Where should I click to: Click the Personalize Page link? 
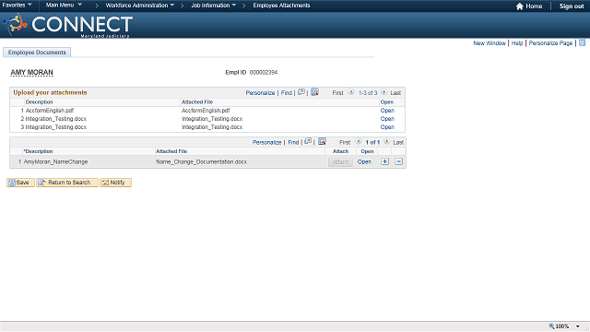coord(550,43)
